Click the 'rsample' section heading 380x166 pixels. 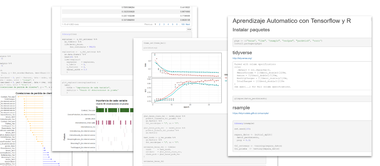tap(241, 107)
